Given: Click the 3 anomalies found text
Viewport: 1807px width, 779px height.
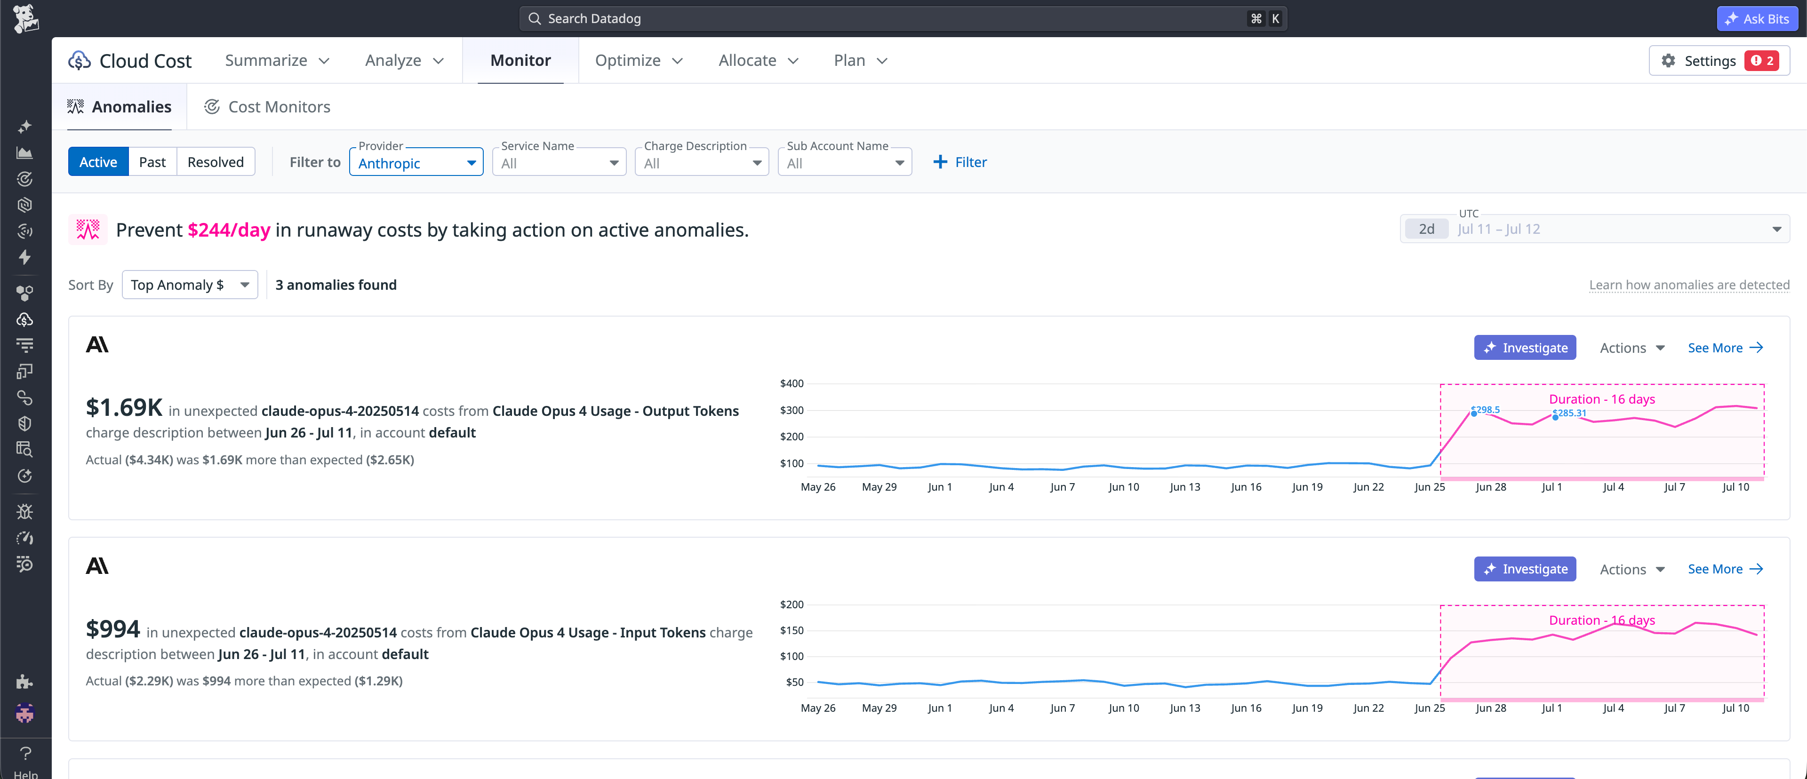Looking at the screenshot, I should [x=336, y=285].
